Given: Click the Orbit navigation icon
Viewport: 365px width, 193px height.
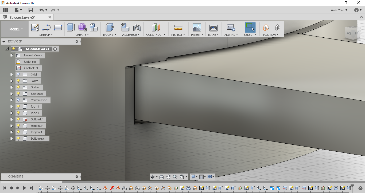Looking at the screenshot, I should point(153,177).
